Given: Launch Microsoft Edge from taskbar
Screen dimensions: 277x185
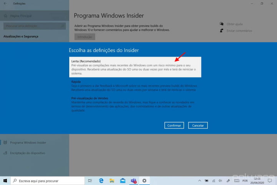Looking at the screenshot, I should point(102,180).
